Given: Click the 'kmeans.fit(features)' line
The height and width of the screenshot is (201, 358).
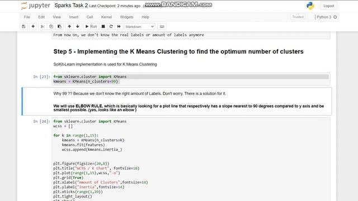Looking at the screenshot, I should point(83,145).
